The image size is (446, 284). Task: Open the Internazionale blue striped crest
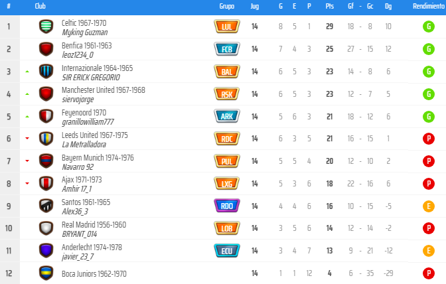point(46,72)
